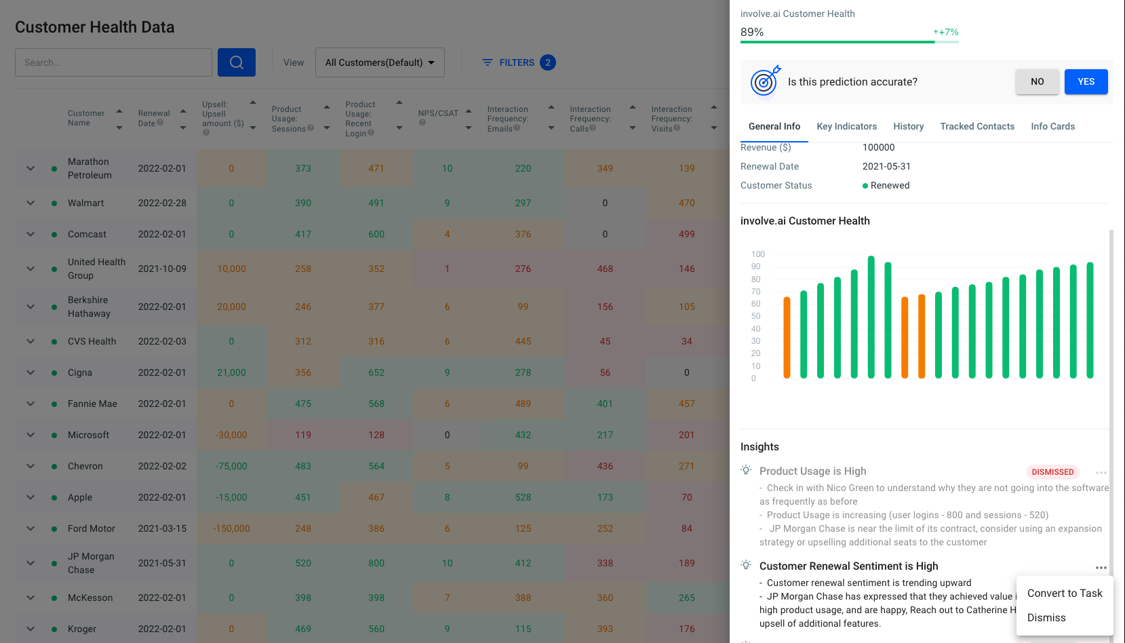This screenshot has height=643, width=1125.
Task: Sort by Renewal Date column arrows
Action: (x=182, y=119)
